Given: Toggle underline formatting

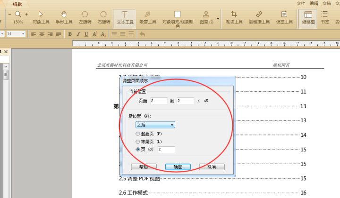Looking at the screenshot, I should (86, 34).
